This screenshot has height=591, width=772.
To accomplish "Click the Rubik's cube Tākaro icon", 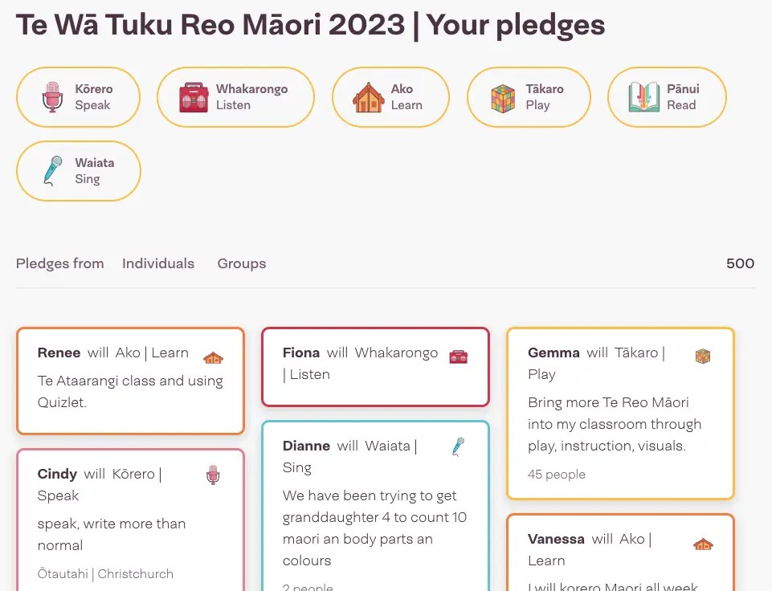I will 503,98.
